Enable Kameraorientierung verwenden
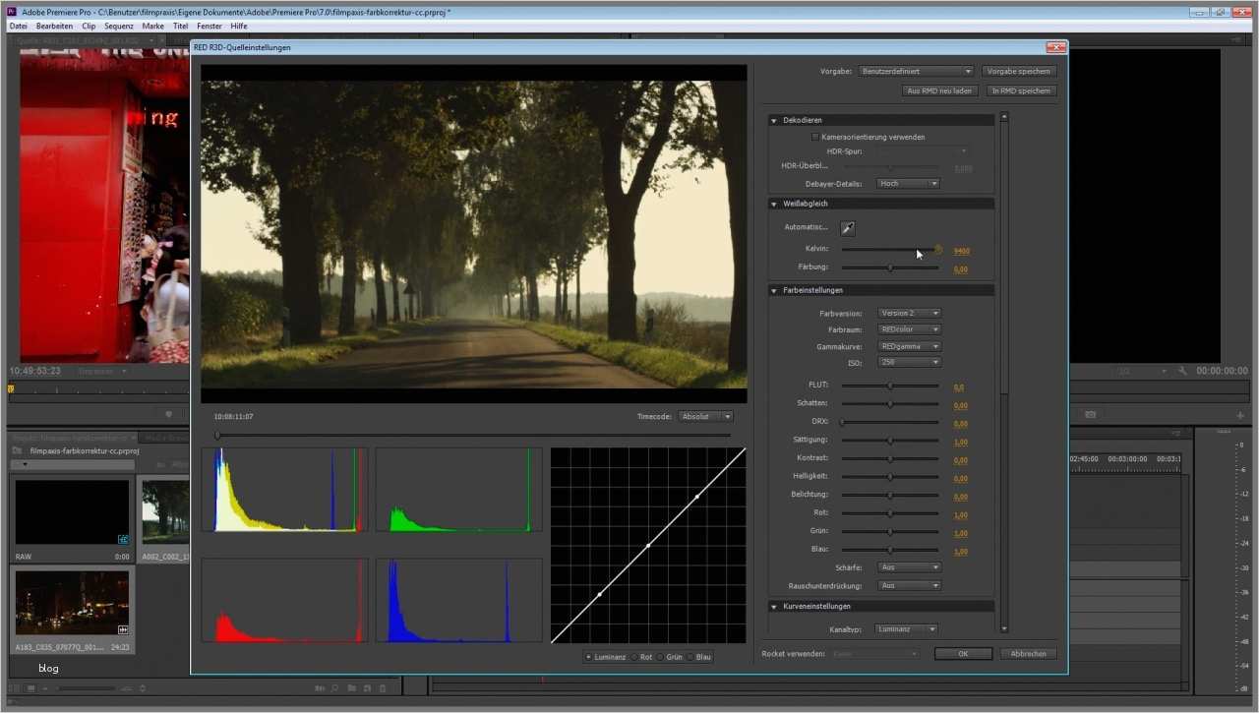 click(x=815, y=137)
